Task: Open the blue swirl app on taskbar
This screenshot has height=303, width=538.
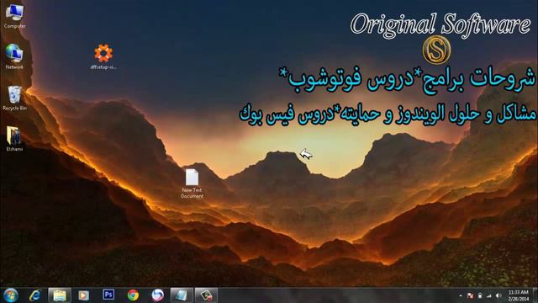Action: (x=157, y=295)
